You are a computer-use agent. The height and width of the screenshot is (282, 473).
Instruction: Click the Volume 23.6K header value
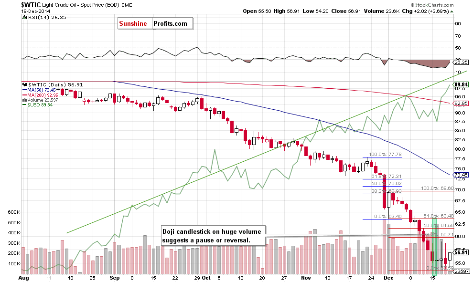[382, 11]
